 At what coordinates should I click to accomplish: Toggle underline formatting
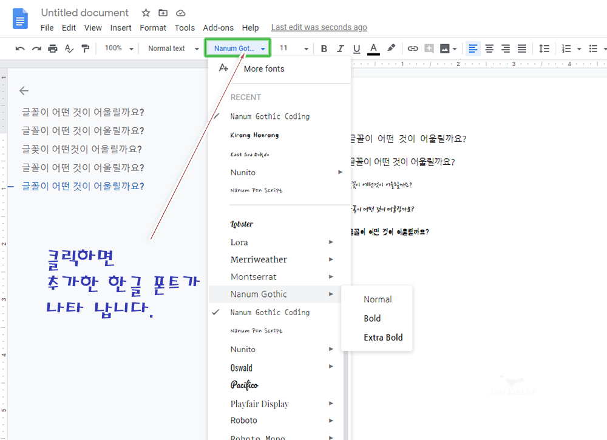click(x=356, y=48)
